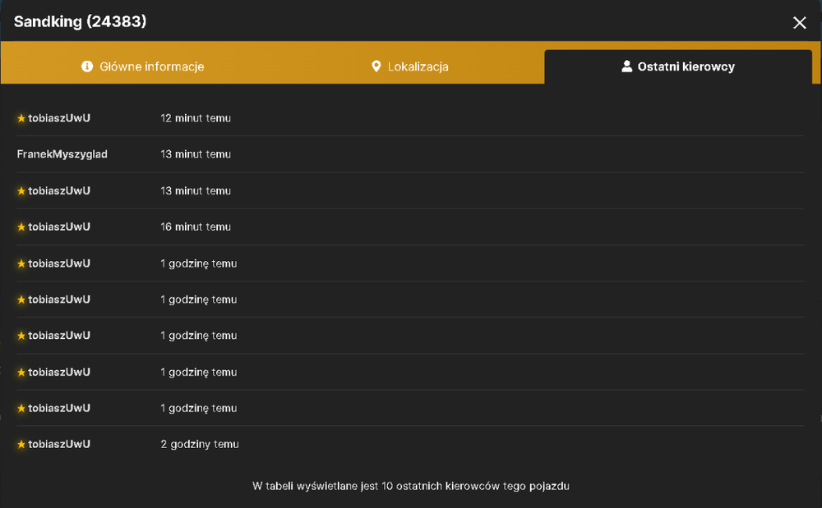
Task: Select the Ostatni kierowcy tab
Action: [678, 66]
